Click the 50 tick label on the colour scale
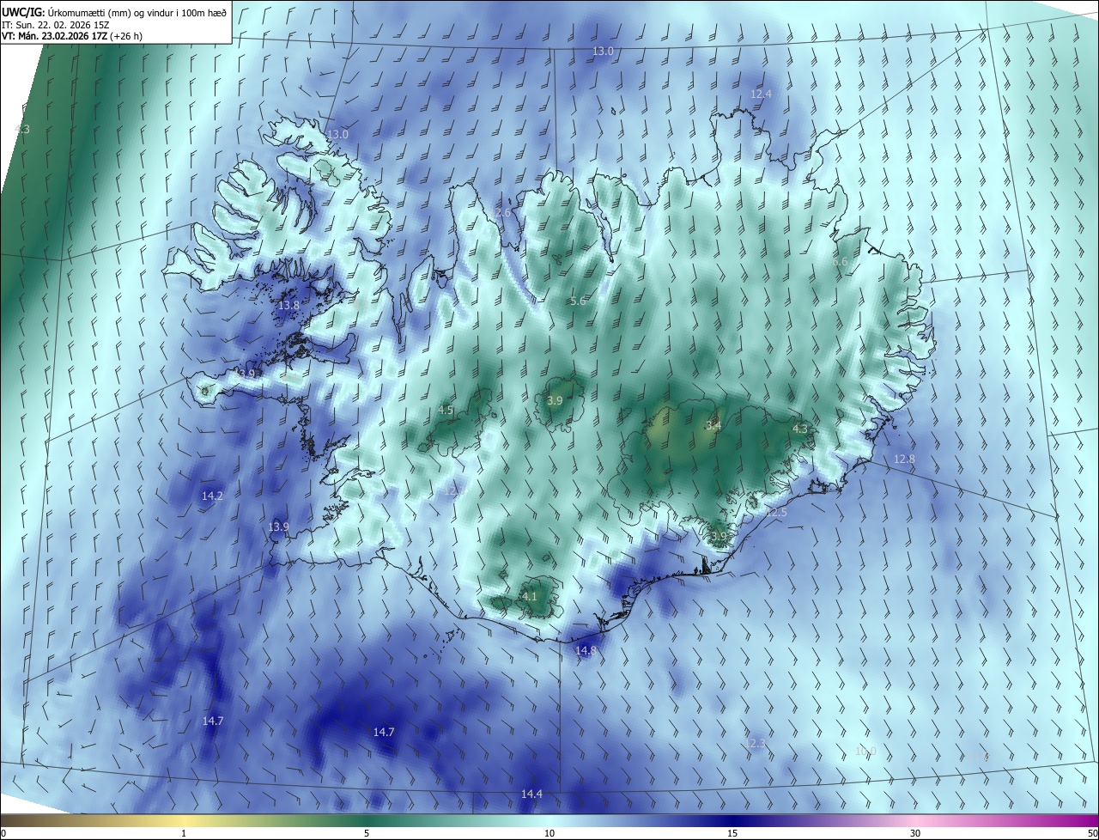The width and height of the screenshot is (1099, 840). 1092,833
